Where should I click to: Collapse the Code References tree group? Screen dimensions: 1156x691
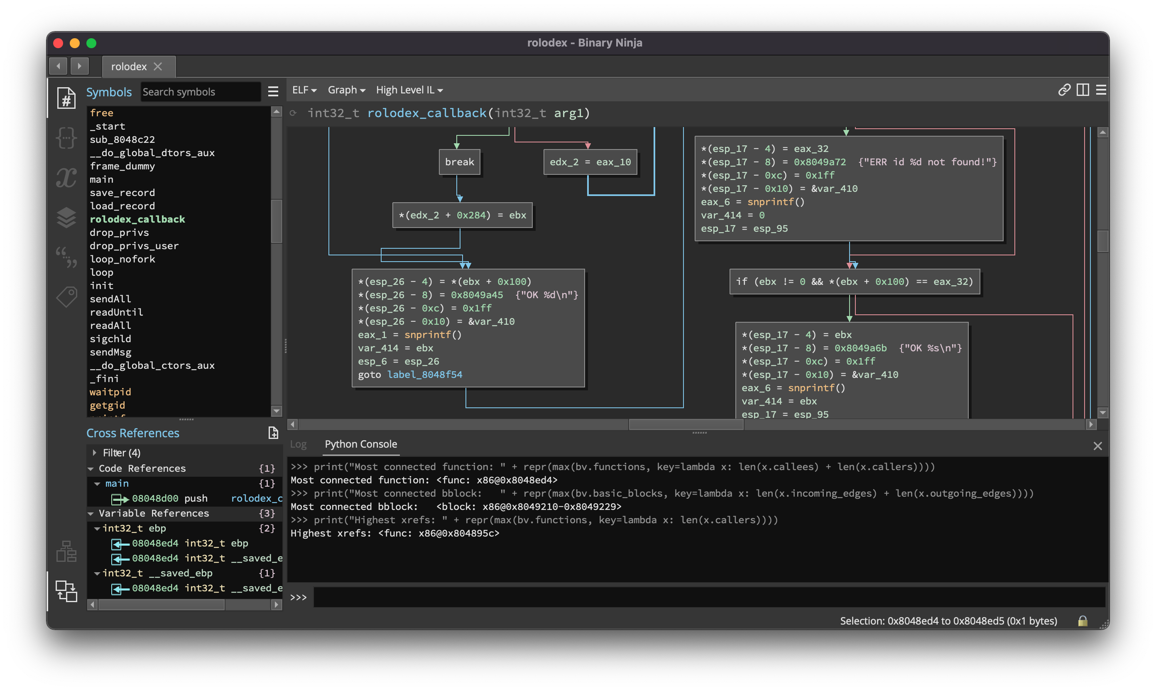[x=91, y=468]
